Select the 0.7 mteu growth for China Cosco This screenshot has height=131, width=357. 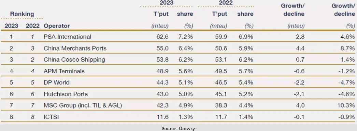click(x=301, y=60)
